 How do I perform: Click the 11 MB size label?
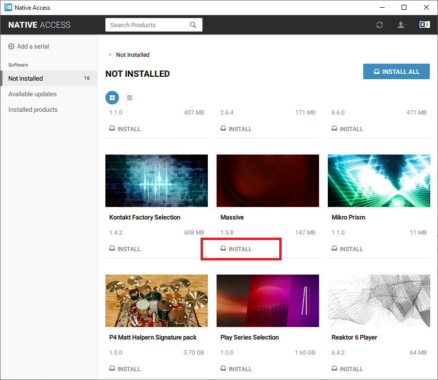(x=418, y=232)
